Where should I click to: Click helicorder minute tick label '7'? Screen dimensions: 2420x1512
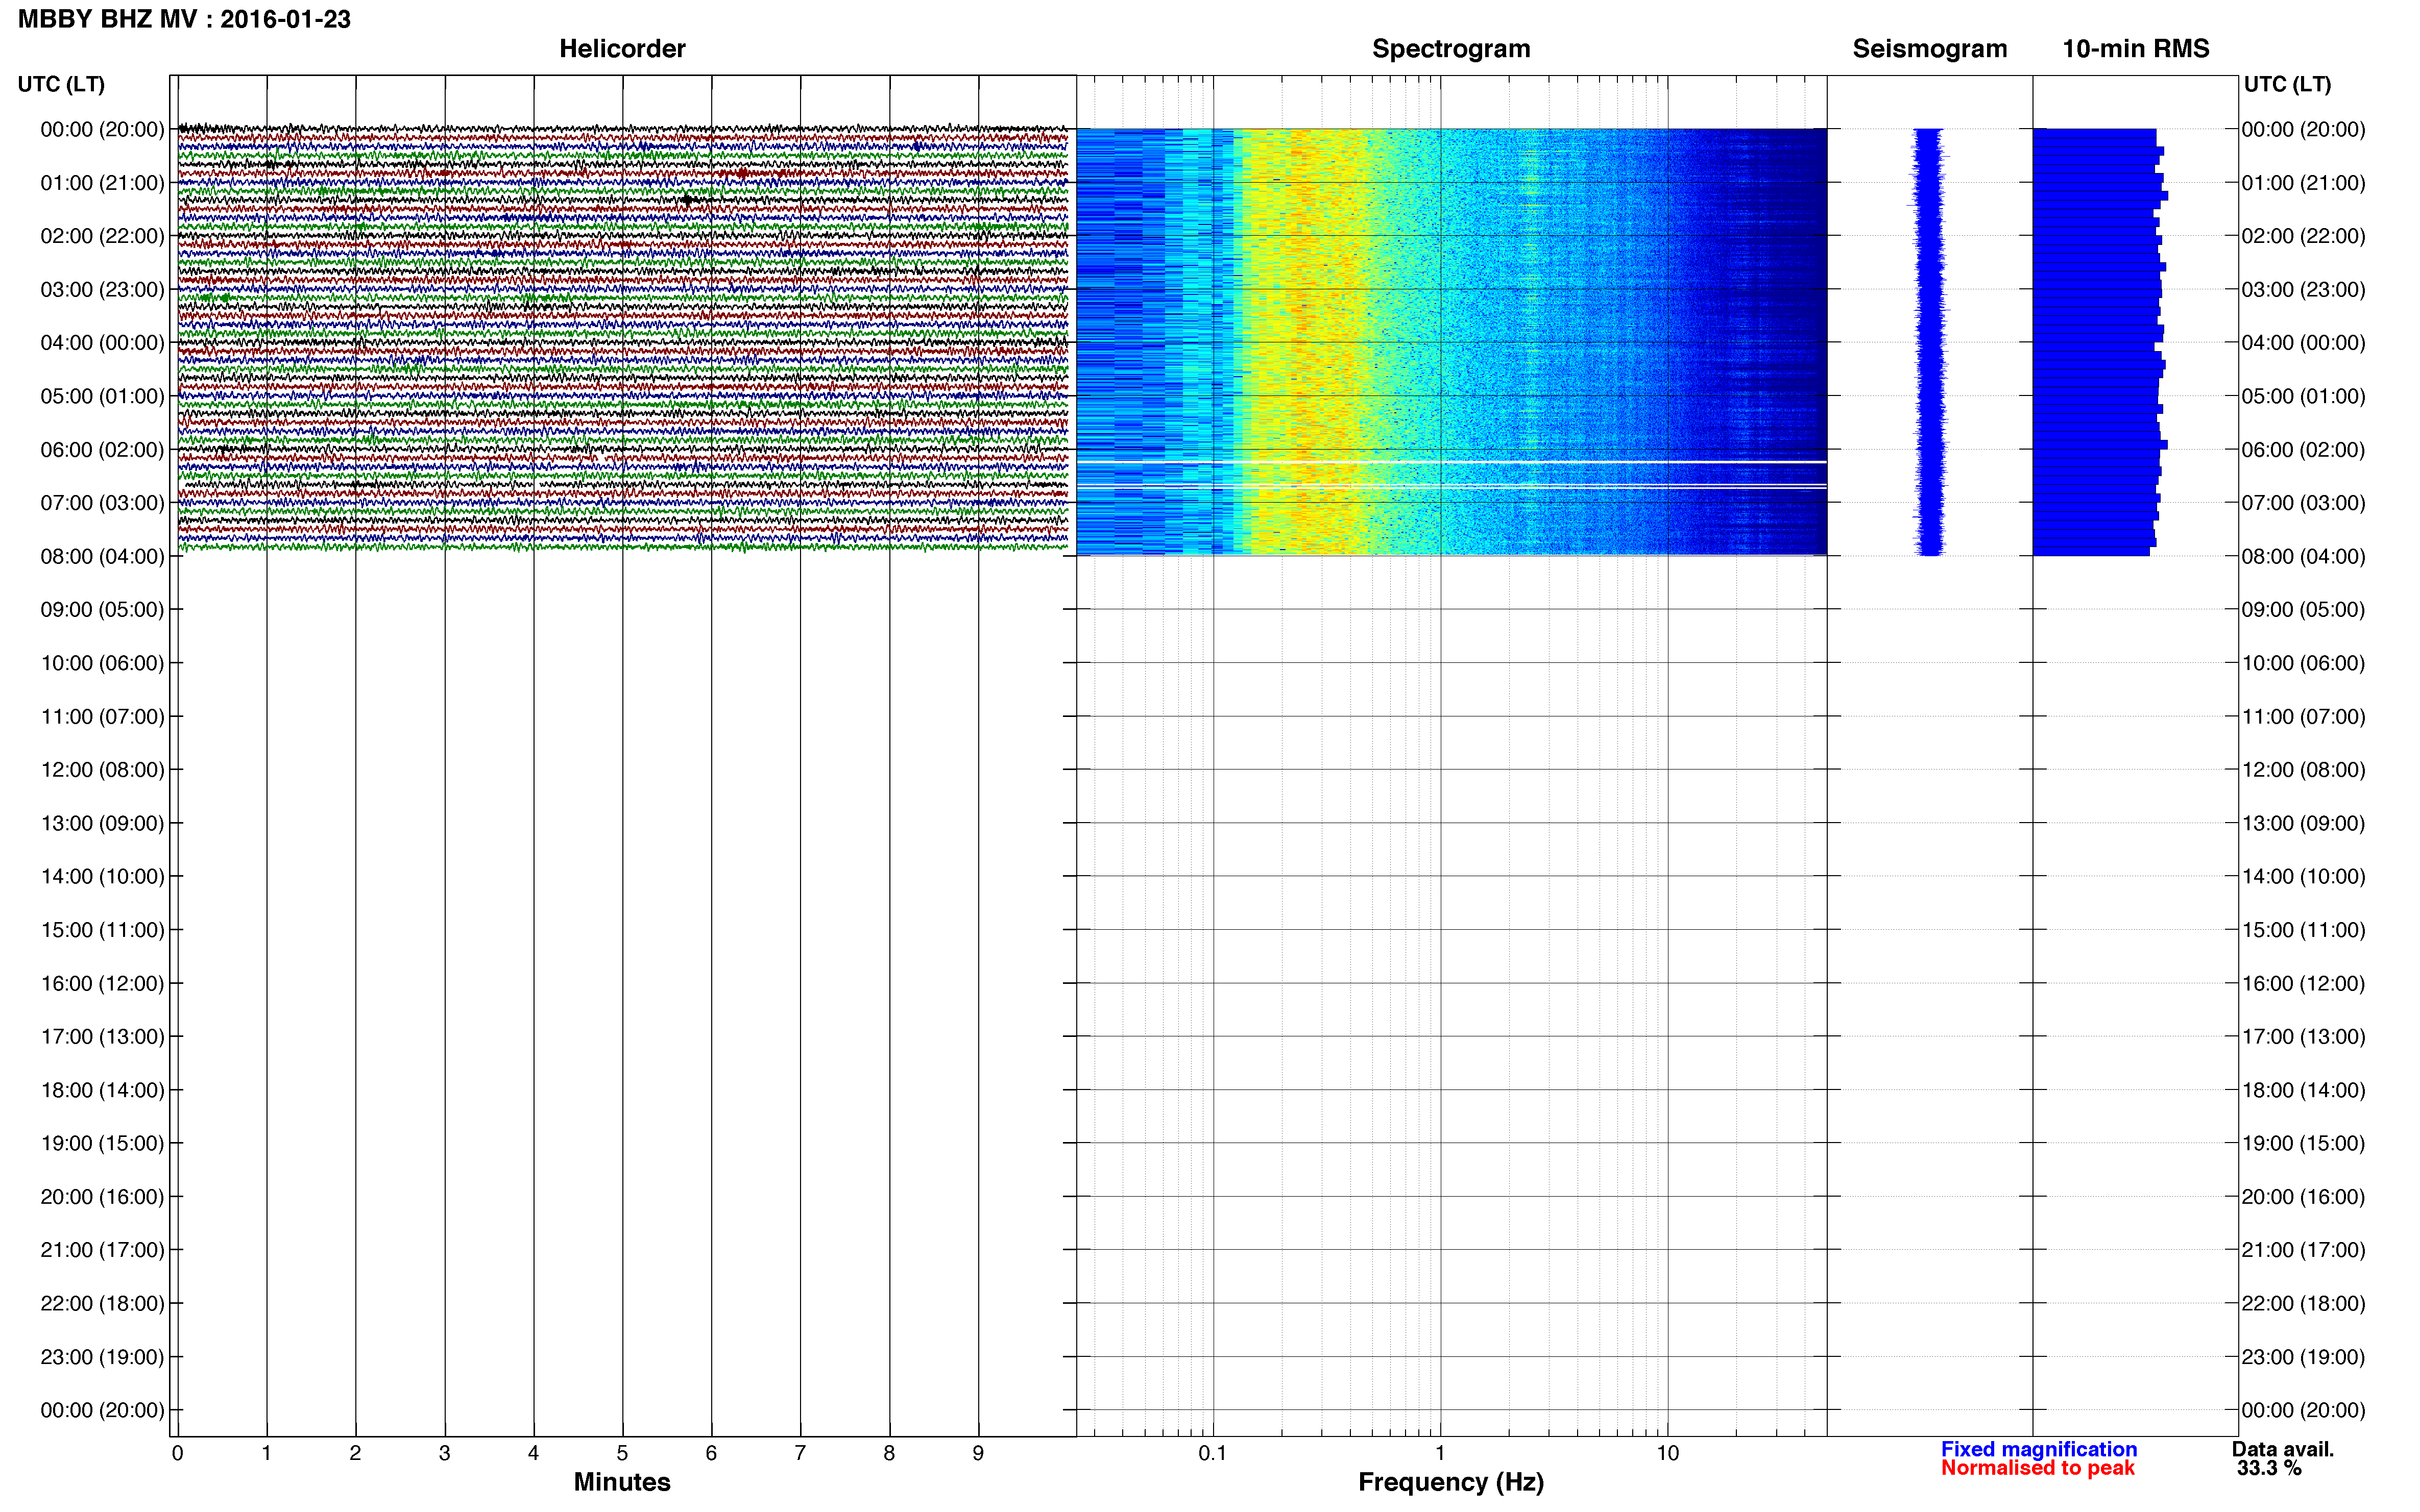(x=801, y=1453)
